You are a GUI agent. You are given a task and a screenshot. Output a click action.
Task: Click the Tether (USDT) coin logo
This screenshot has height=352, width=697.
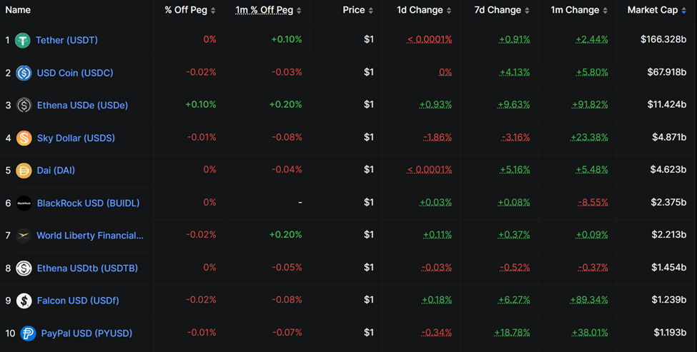click(23, 41)
